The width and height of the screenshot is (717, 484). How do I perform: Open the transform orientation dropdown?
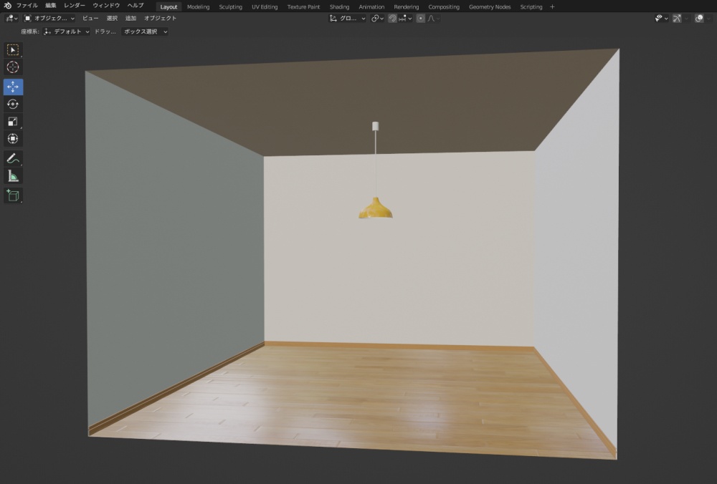[x=349, y=19]
